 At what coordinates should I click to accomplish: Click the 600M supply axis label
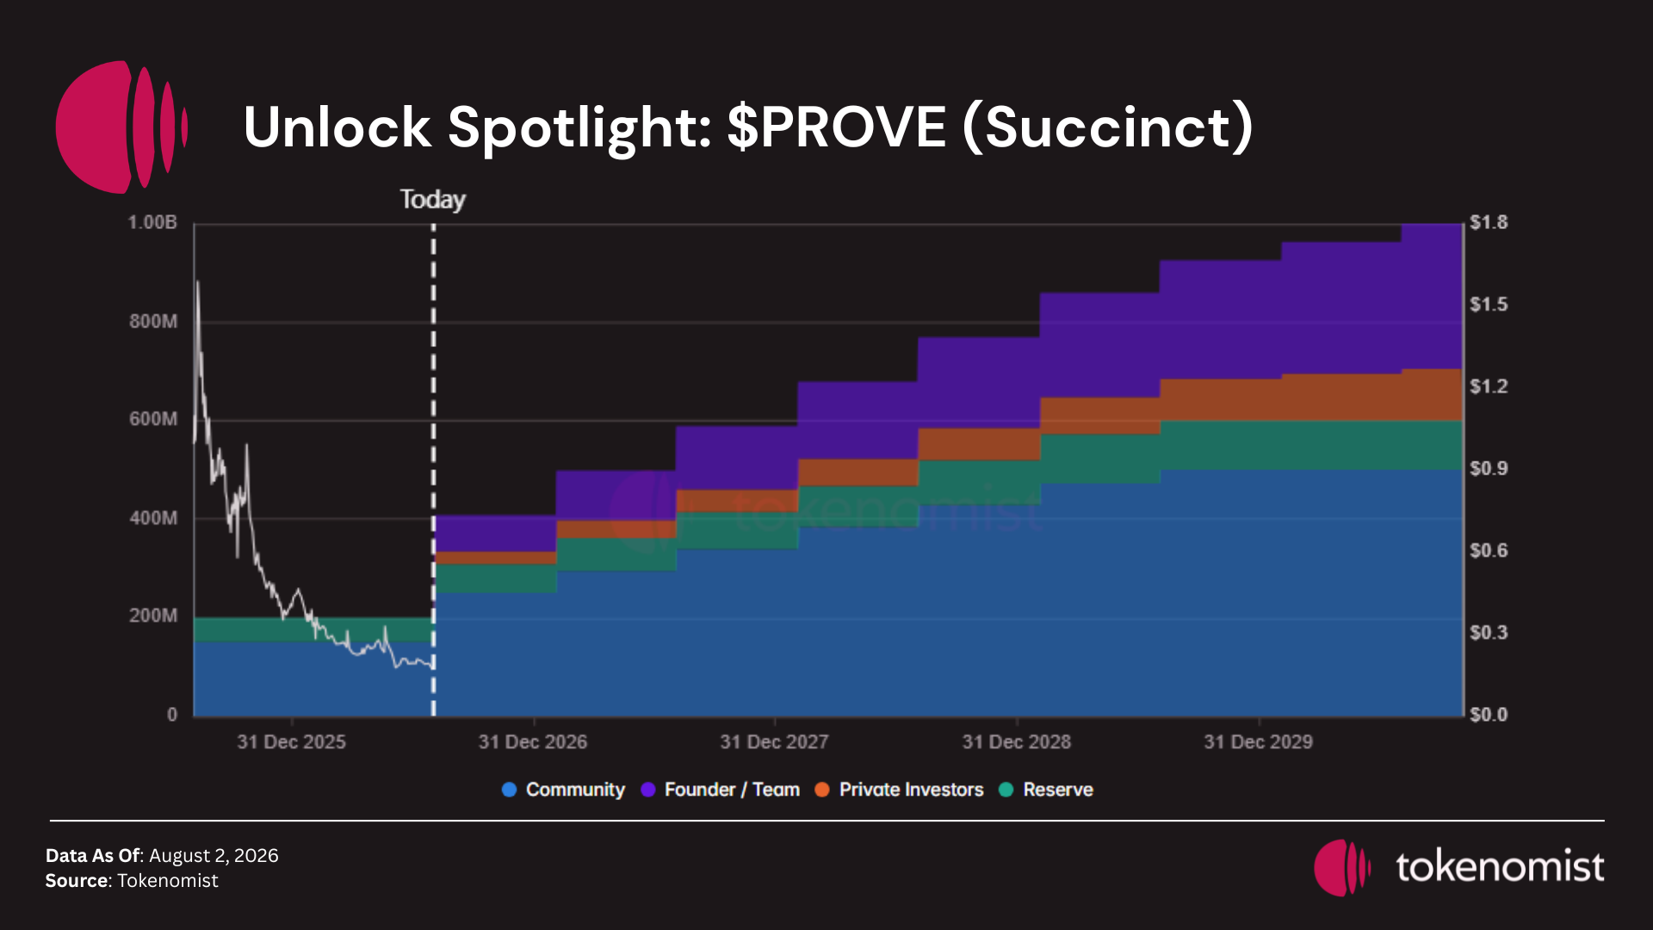coord(153,419)
